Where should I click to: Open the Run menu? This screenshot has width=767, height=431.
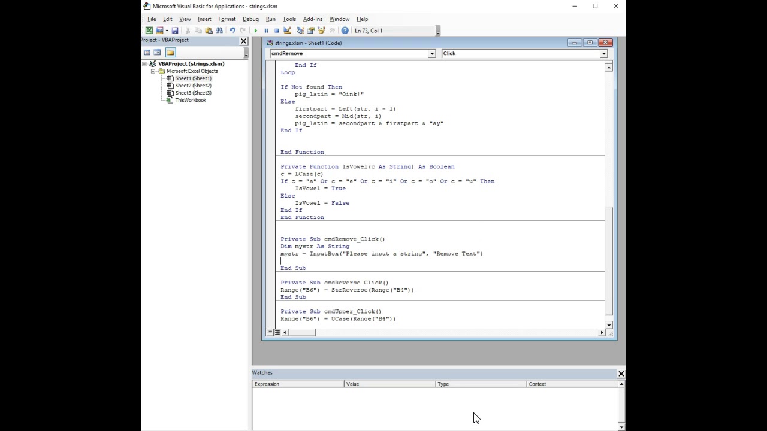[x=270, y=19]
